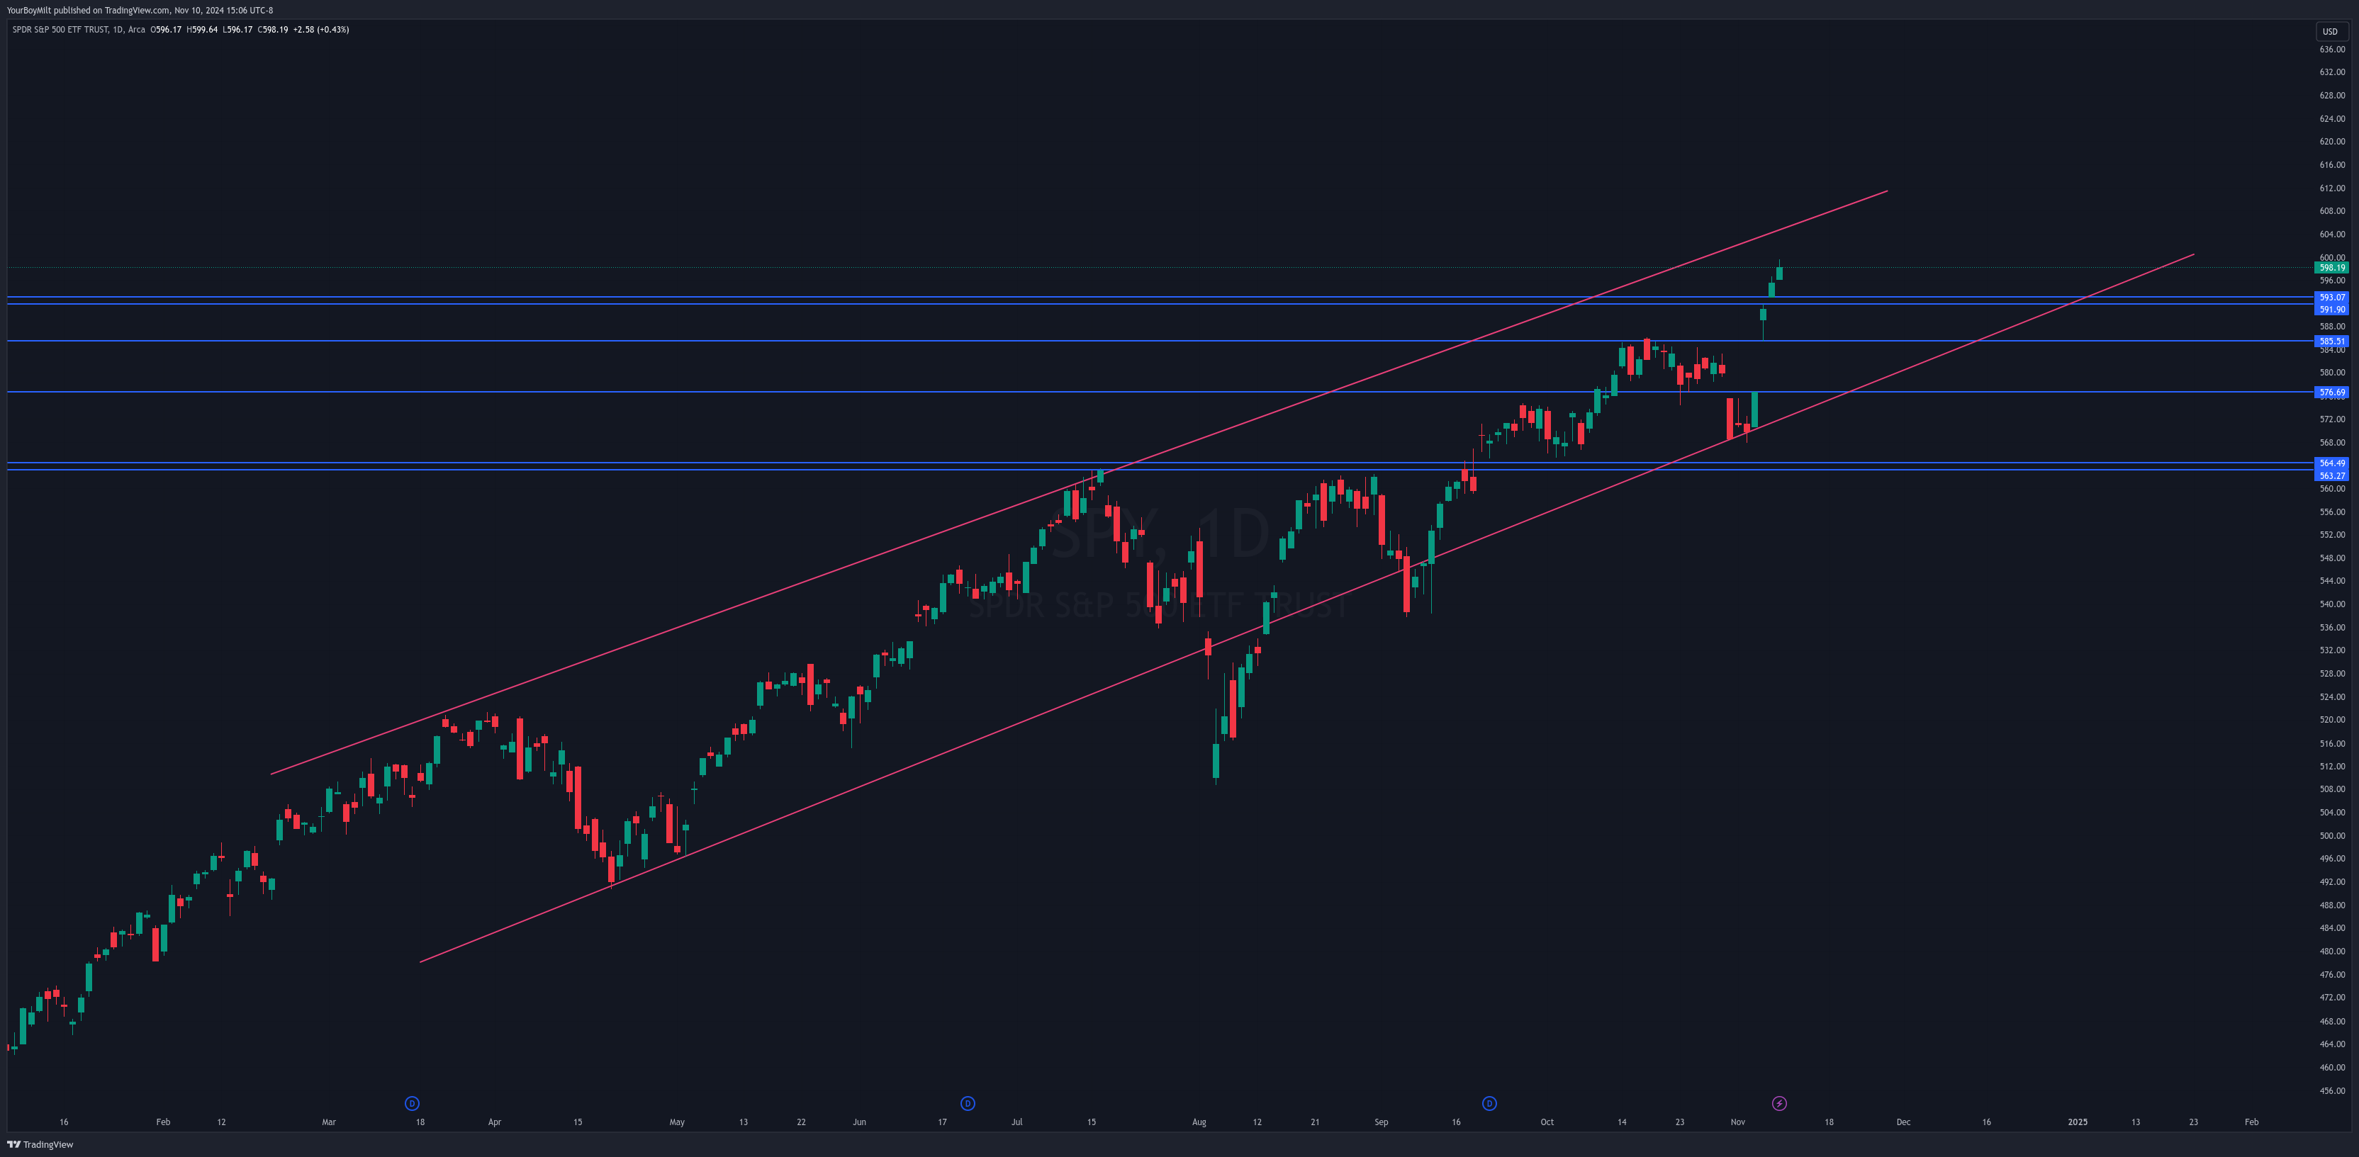Click the 2025 label on time axis

click(x=2078, y=1122)
